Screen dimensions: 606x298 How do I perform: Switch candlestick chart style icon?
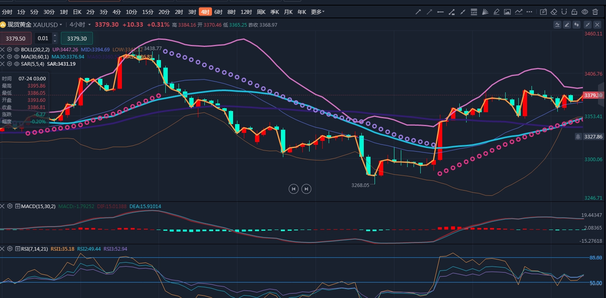[x=577, y=25]
